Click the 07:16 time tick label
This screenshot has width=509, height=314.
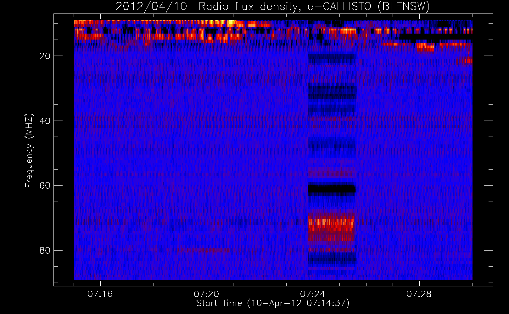[x=100, y=294]
